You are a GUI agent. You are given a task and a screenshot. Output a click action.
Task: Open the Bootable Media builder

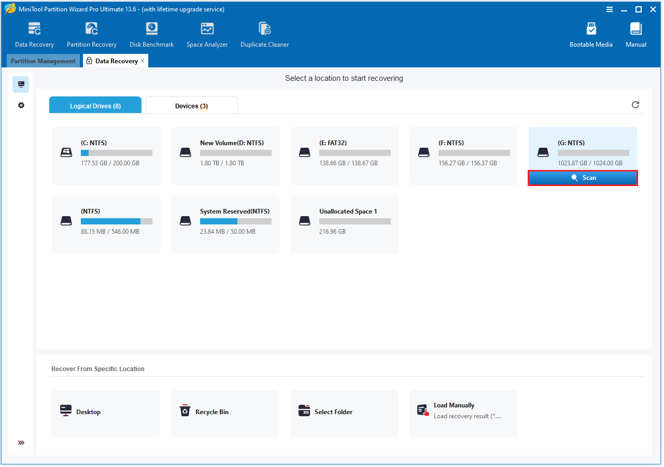[x=591, y=35]
